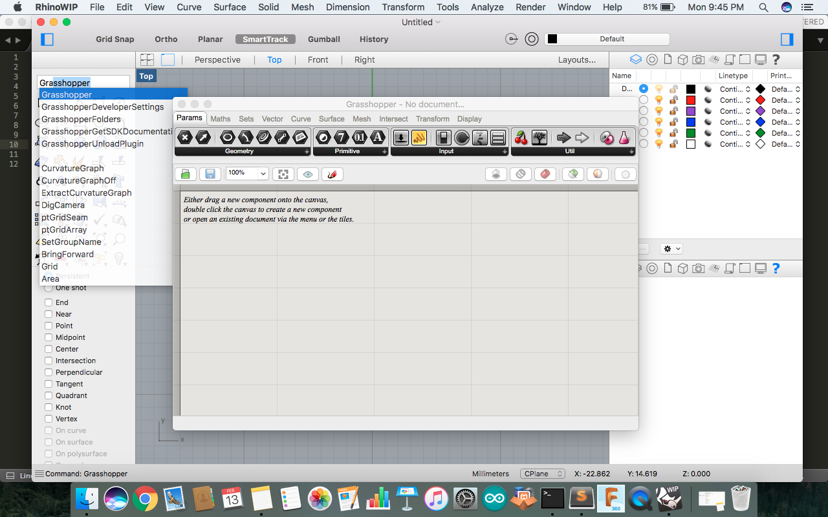Select the pink flask icon in Util
This screenshot has height=517, width=828.
[624, 137]
